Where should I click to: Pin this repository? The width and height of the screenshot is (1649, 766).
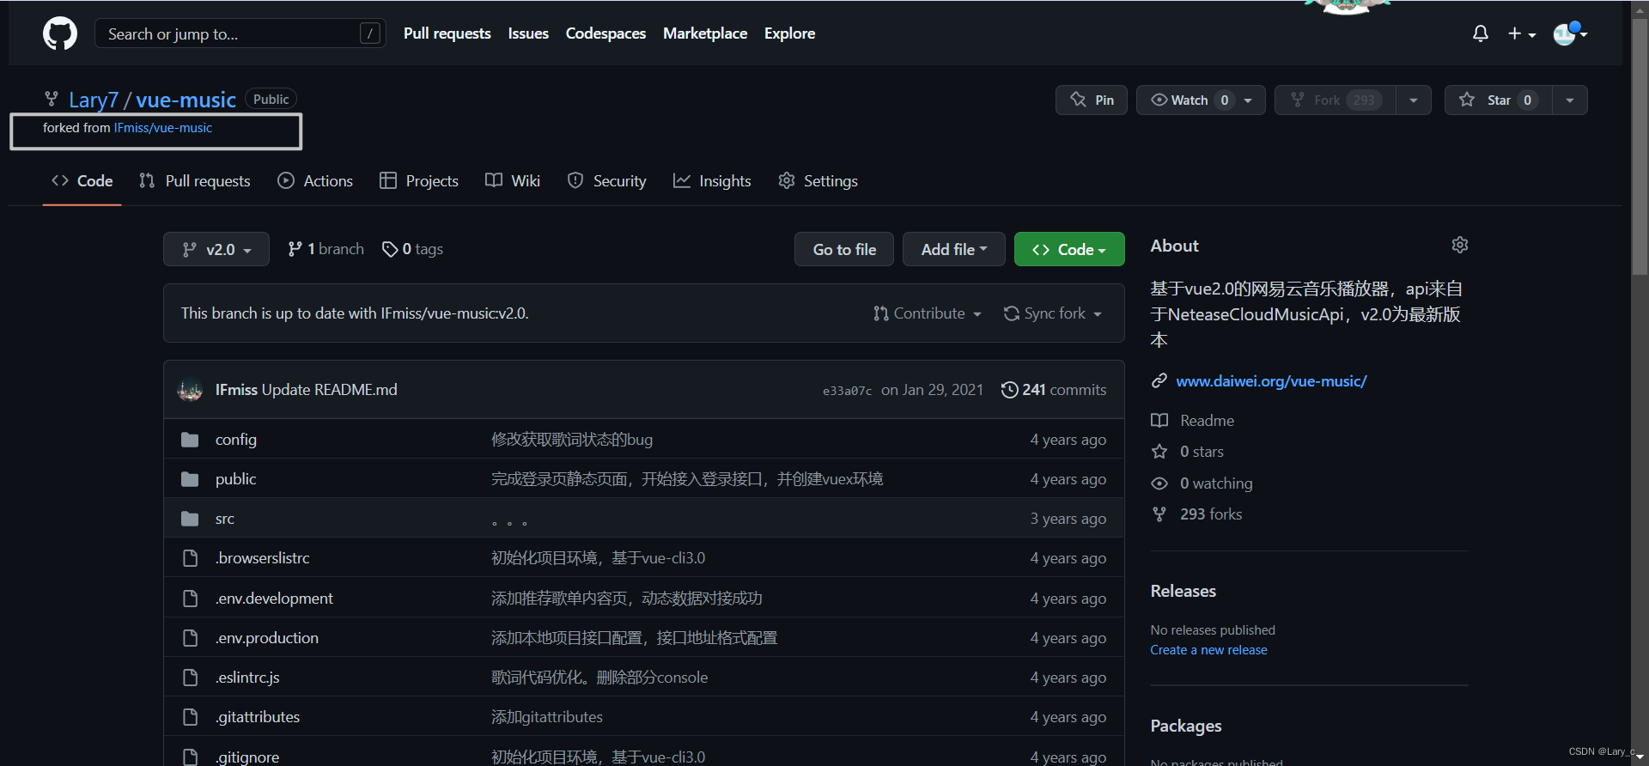pos(1092,100)
